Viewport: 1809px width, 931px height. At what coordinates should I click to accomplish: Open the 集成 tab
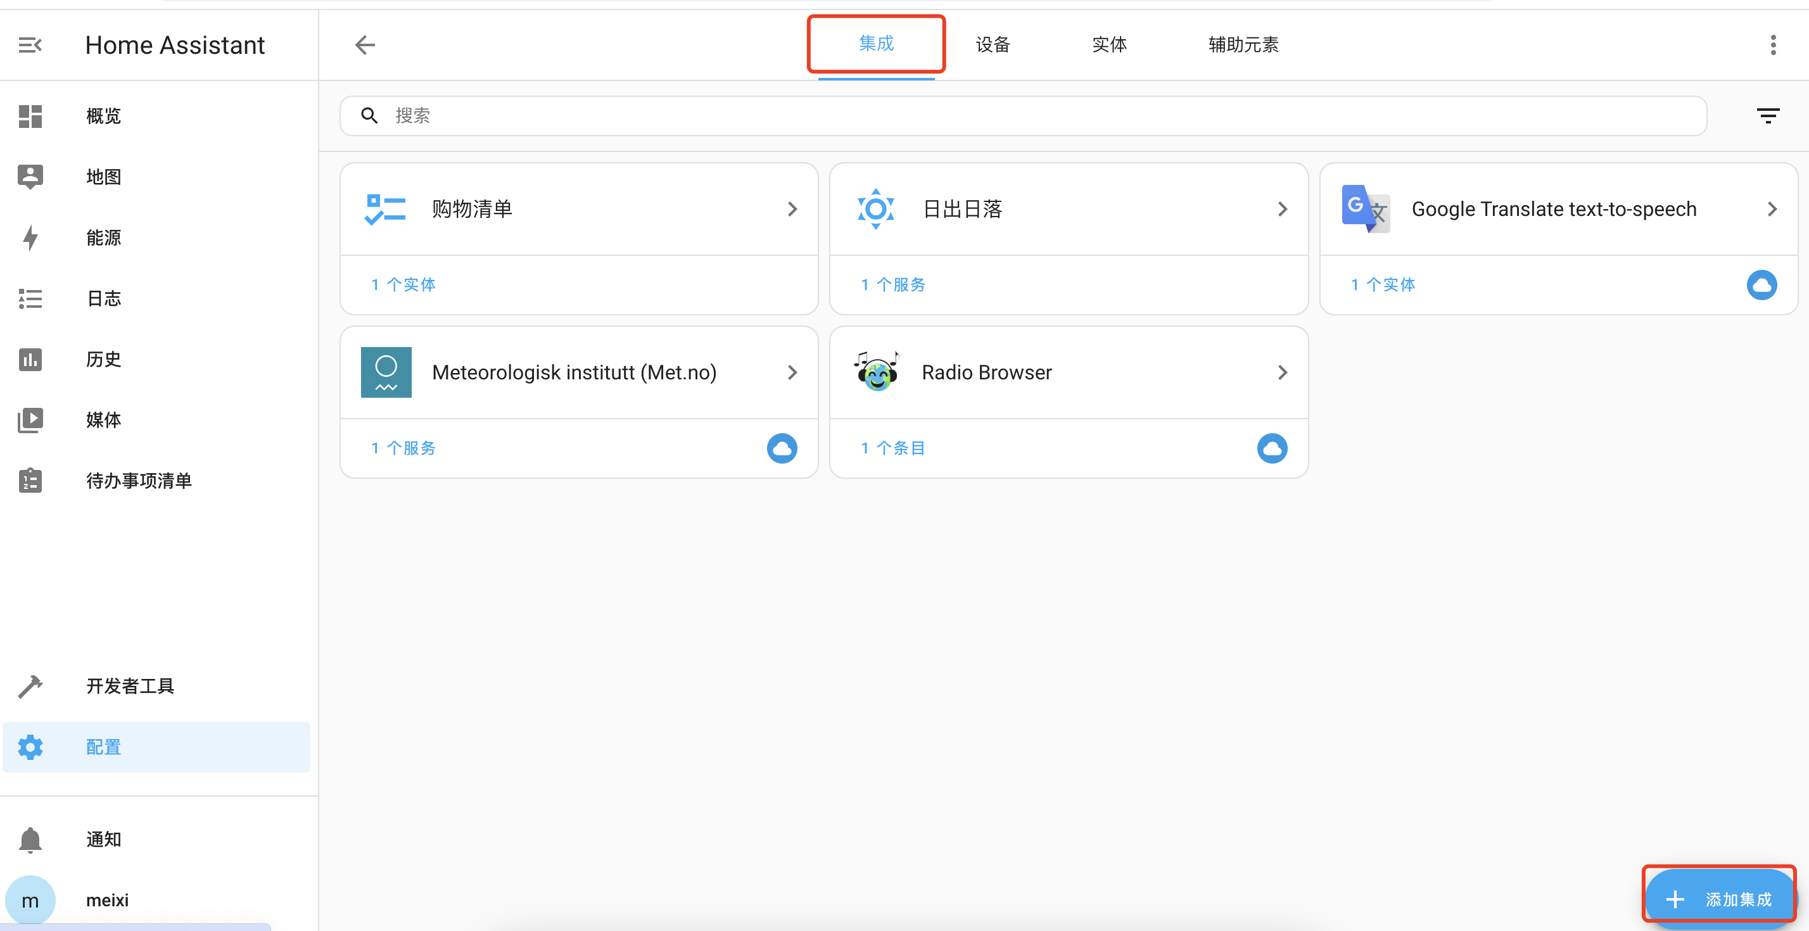pyautogui.click(x=876, y=45)
